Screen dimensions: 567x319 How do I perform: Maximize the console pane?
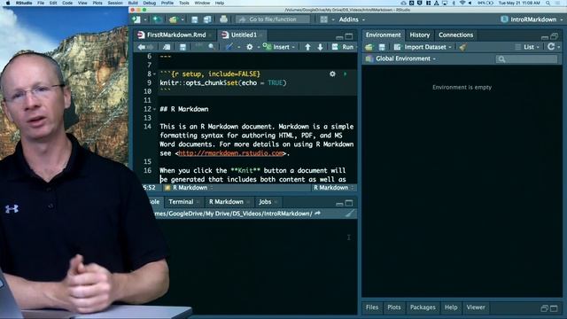pyautogui.click(x=349, y=203)
